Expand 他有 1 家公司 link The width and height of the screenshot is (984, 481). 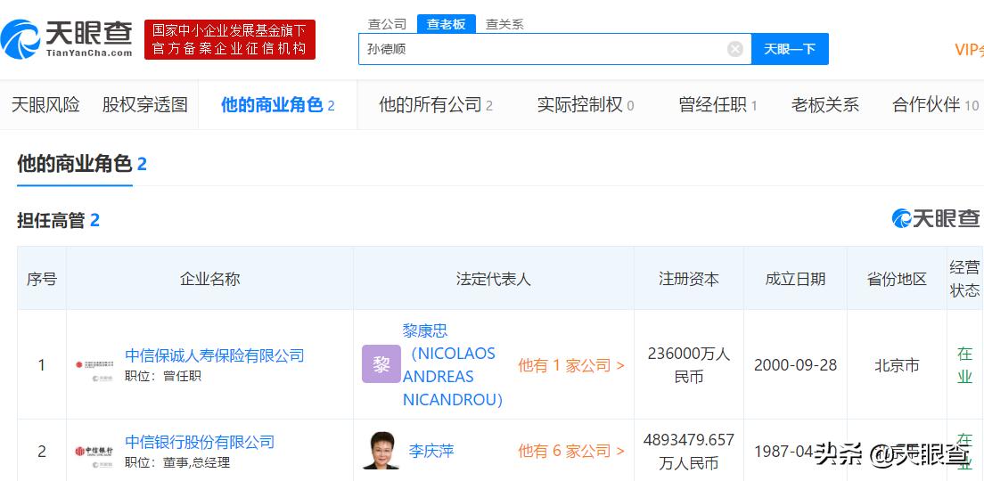point(571,365)
